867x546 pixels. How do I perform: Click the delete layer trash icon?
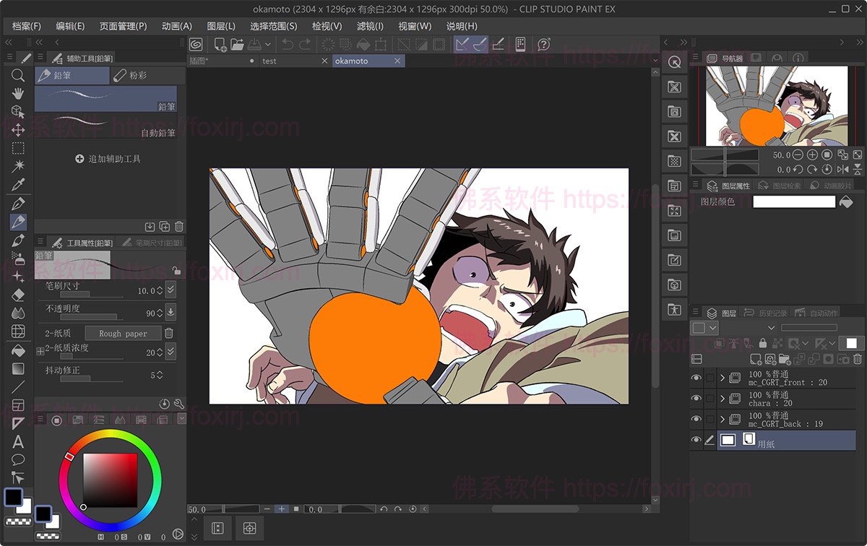click(857, 359)
